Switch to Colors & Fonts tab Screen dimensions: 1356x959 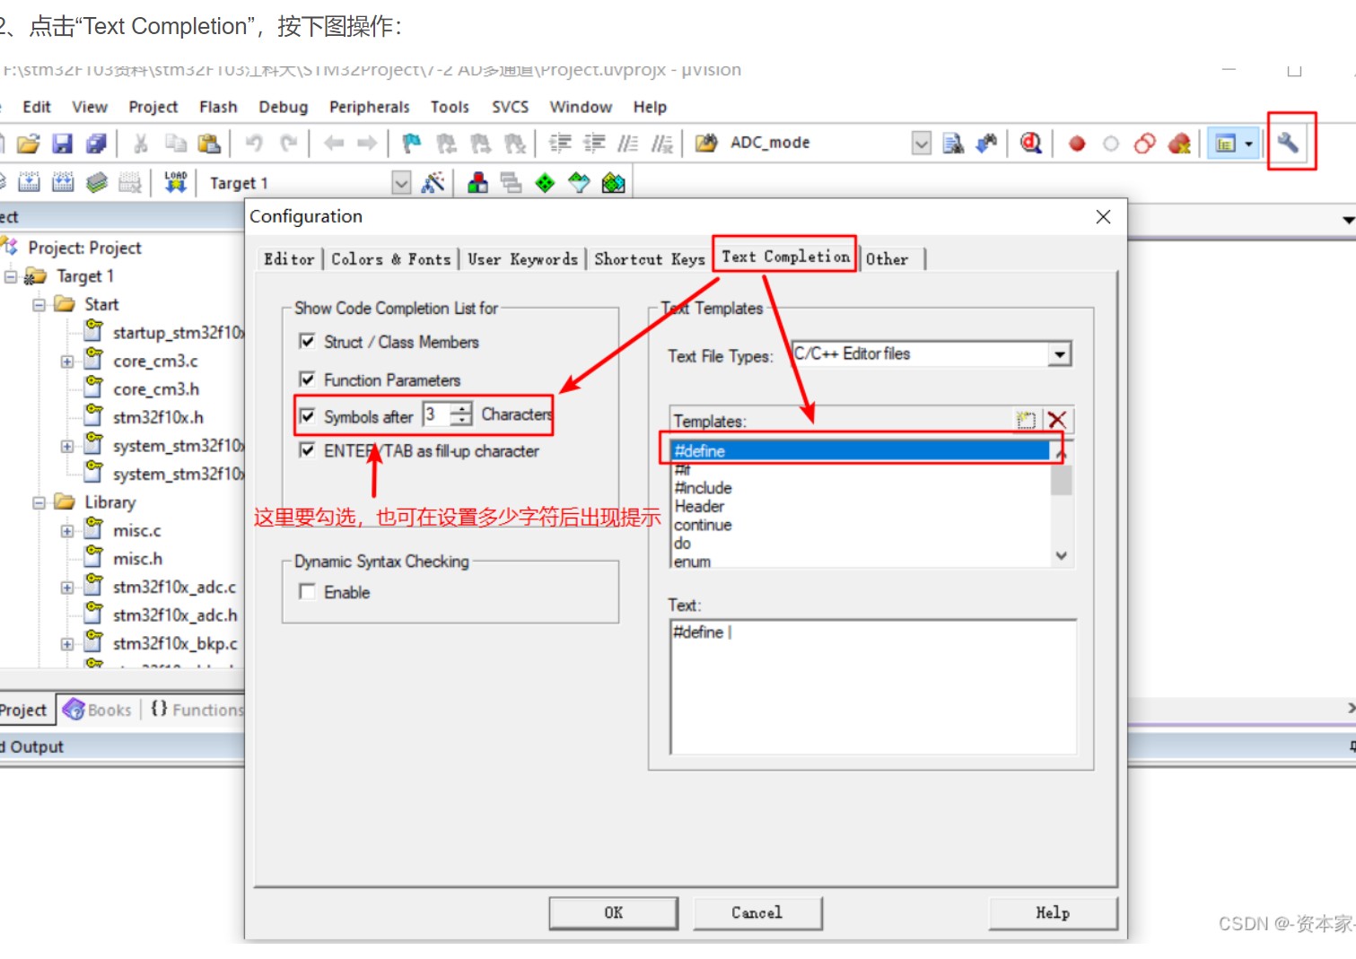pyautogui.click(x=391, y=259)
